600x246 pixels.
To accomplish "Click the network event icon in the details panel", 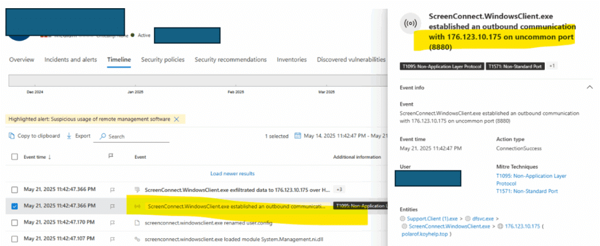I will (411, 23).
